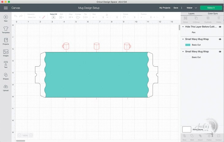This screenshot has height=142, width=224.
Task: Click the Delete trash icon
Action: coord(219,18)
